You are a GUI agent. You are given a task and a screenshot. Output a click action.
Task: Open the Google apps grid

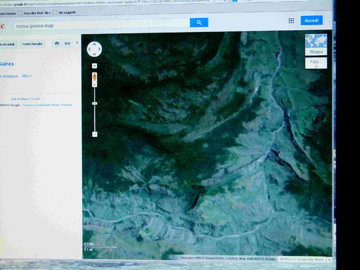point(291,21)
